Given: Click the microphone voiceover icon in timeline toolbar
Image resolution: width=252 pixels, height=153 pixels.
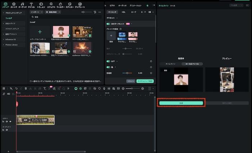Looking at the screenshot, I should point(104,88).
